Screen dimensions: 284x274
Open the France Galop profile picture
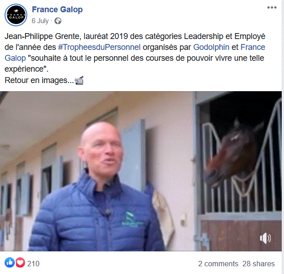click(16, 15)
